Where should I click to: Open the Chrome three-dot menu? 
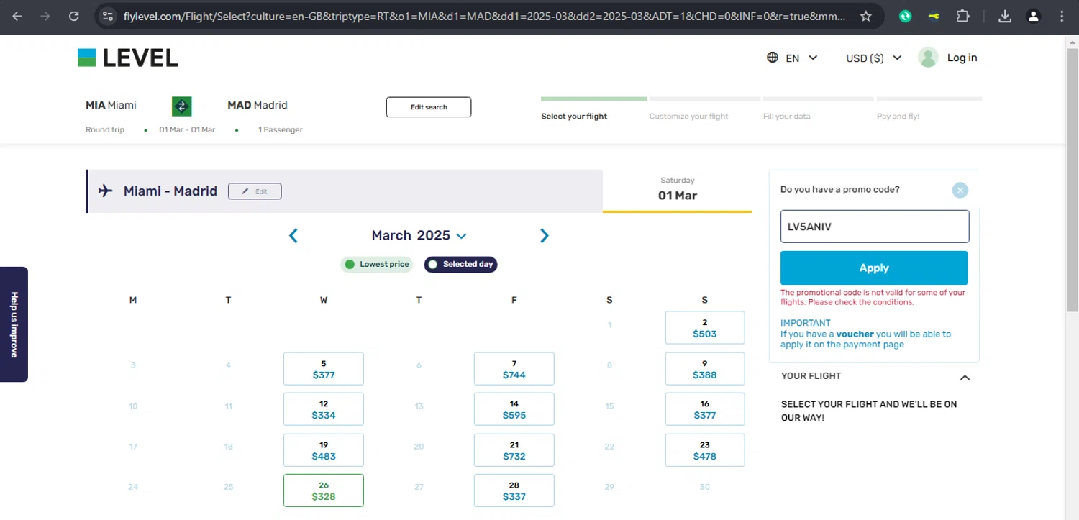(x=1062, y=16)
